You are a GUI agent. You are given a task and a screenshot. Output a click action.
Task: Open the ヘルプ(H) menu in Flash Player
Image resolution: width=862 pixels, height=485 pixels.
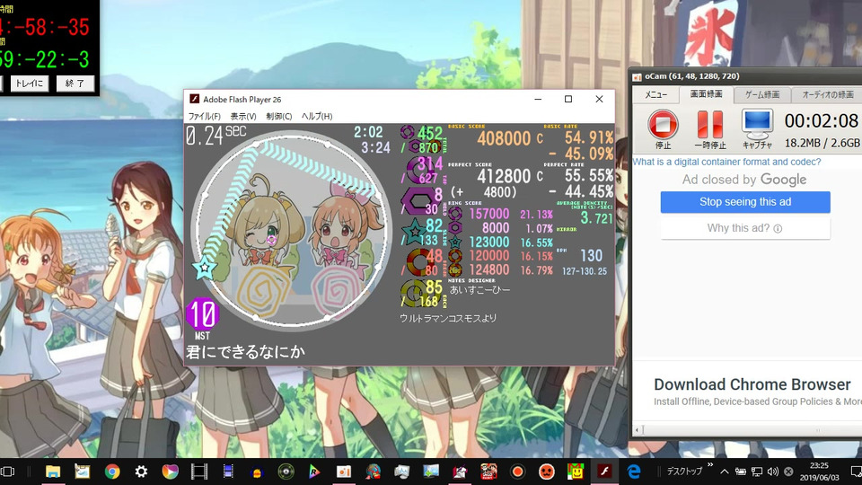pyautogui.click(x=317, y=117)
